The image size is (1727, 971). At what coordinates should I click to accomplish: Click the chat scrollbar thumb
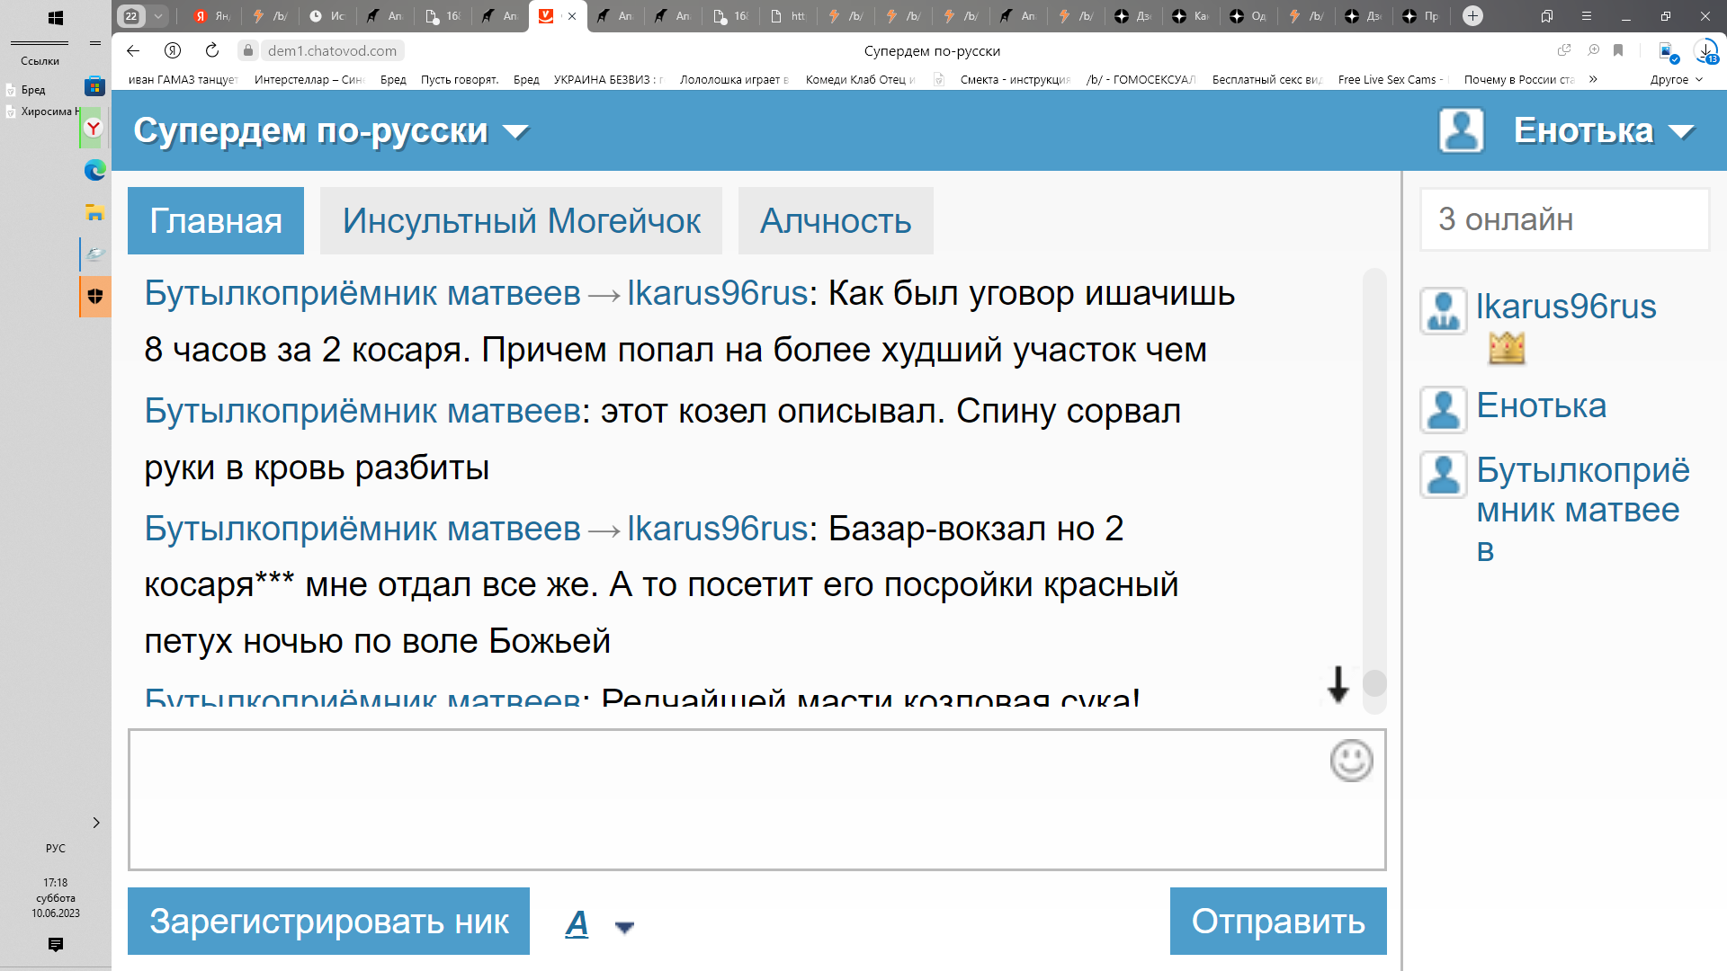pyautogui.click(x=1374, y=683)
